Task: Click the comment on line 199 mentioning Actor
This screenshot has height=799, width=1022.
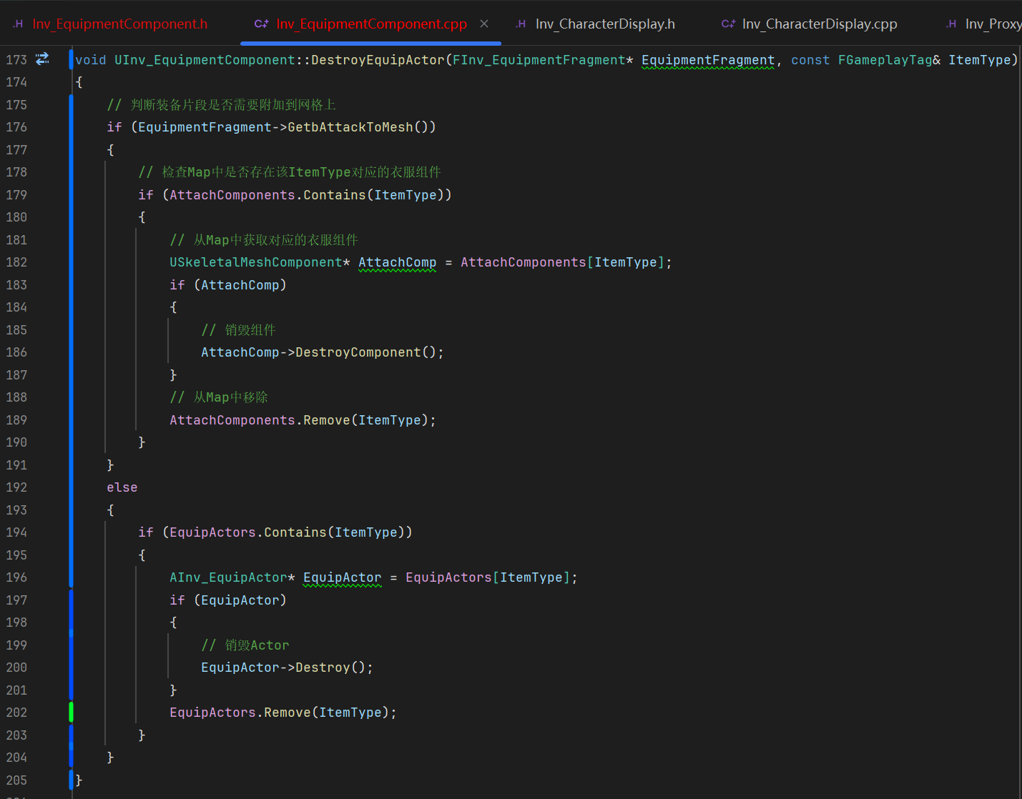Action: point(245,645)
